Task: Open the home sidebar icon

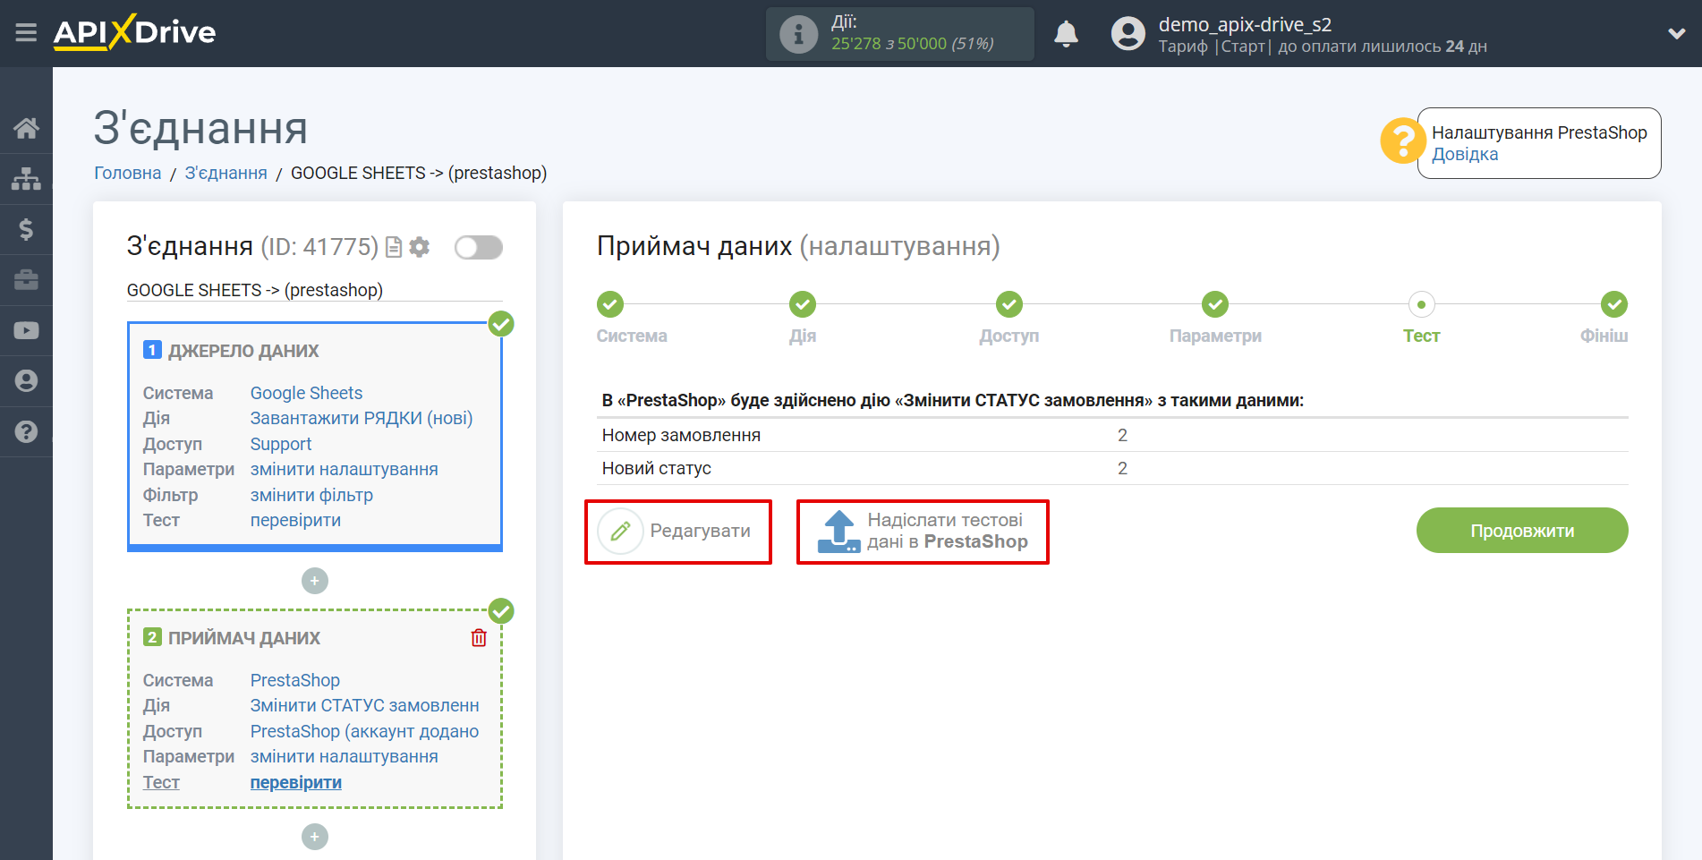Action: tap(26, 128)
